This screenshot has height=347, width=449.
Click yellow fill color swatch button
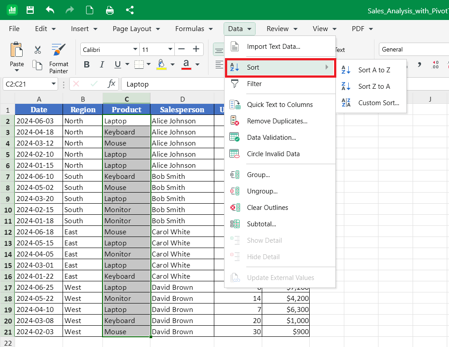tap(161, 64)
